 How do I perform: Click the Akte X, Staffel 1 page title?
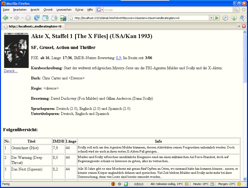click(92, 36)
